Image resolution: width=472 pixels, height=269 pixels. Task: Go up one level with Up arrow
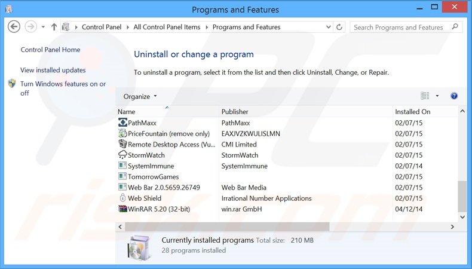pyautogui.click(x=54, y=27)
